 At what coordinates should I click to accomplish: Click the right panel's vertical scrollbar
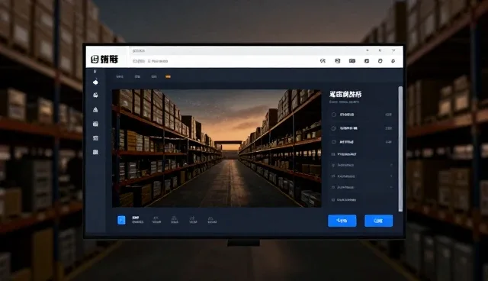click(400, 149)
